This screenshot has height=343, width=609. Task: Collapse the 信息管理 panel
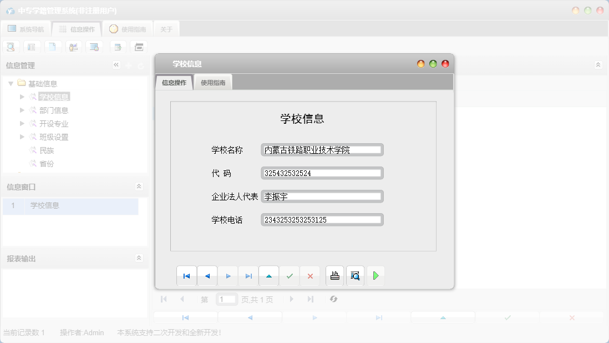[x=116, y=64]
